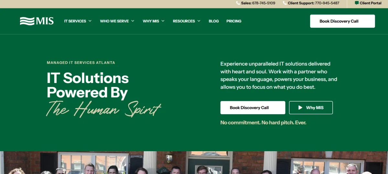Expand the Why MIS navigation chevron
388x174 pixels.
coord(163,21)
